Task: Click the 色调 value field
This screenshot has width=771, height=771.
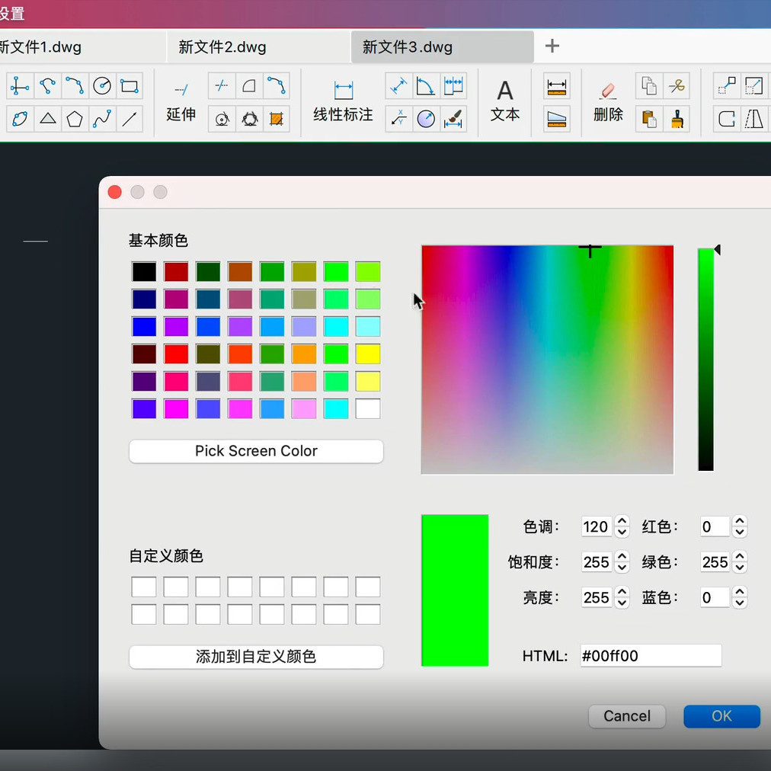Action: click(x=597, y=526)
